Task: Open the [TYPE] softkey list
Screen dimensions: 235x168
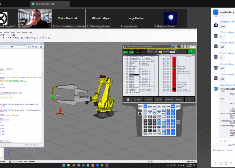Action: click(138, 100)
